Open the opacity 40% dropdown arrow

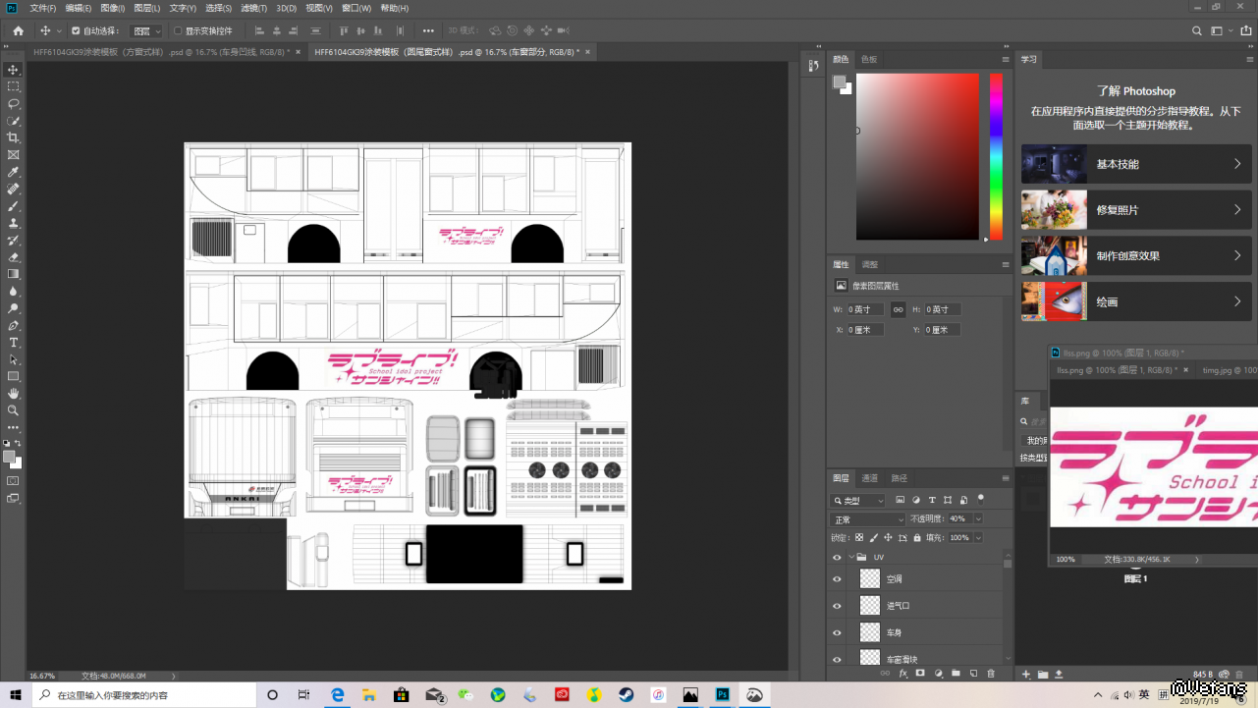pos(978,518)
